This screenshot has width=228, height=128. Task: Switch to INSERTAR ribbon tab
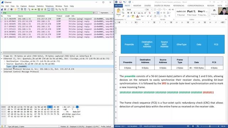coord(137,6)
